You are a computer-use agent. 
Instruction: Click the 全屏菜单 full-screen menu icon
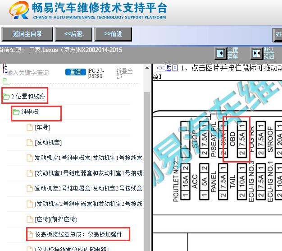coord(221,53)
